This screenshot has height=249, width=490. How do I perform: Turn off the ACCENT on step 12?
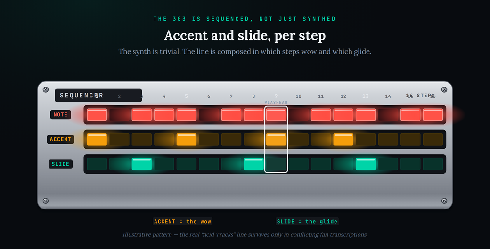[x=343, y=139]
